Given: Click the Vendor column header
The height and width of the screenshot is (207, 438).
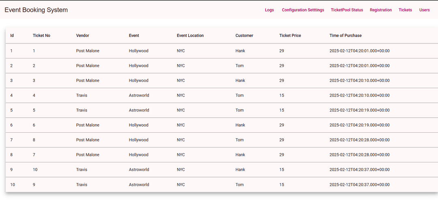Looking at the screenshot, I should pos(83,36).
